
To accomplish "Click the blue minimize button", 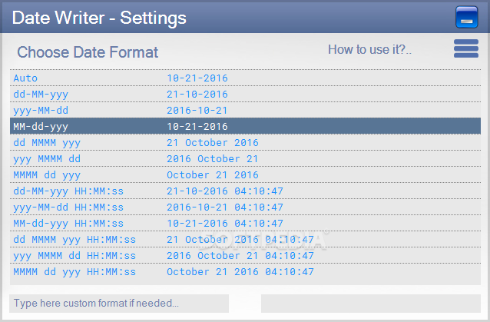I will pyautogui.click(x=466, y=17).
